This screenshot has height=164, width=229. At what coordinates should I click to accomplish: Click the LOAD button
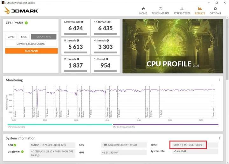11,37
